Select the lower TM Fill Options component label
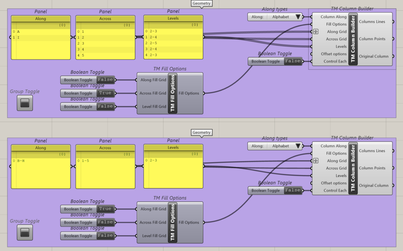Viewport: 403px width, 251px height. click(173, 222)
